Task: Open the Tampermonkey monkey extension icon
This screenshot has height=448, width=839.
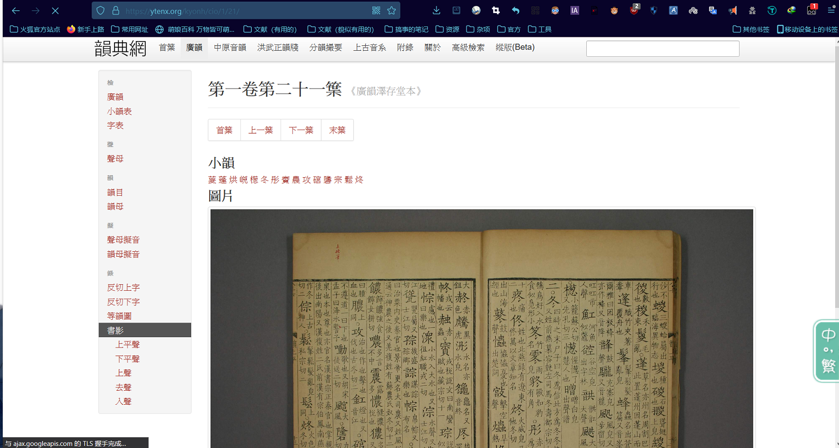Action: click(x=614, y=10)
